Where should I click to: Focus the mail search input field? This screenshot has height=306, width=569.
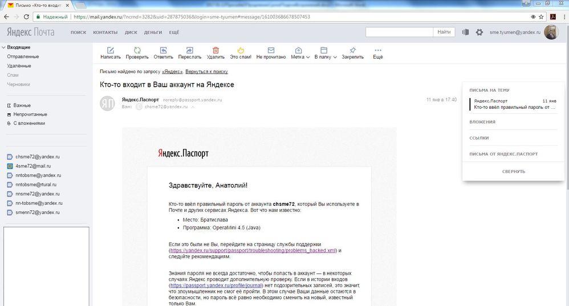click(399, 32)
